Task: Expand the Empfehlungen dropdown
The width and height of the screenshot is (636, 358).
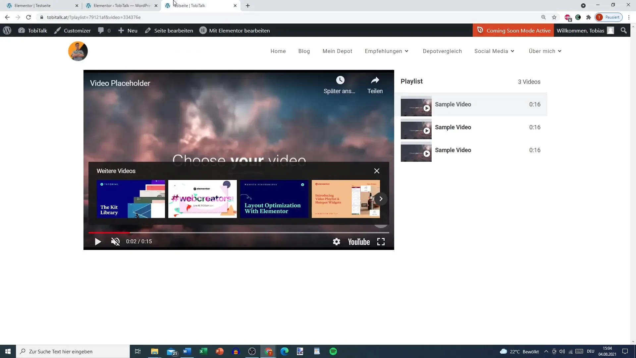Action: pos(387,51)
